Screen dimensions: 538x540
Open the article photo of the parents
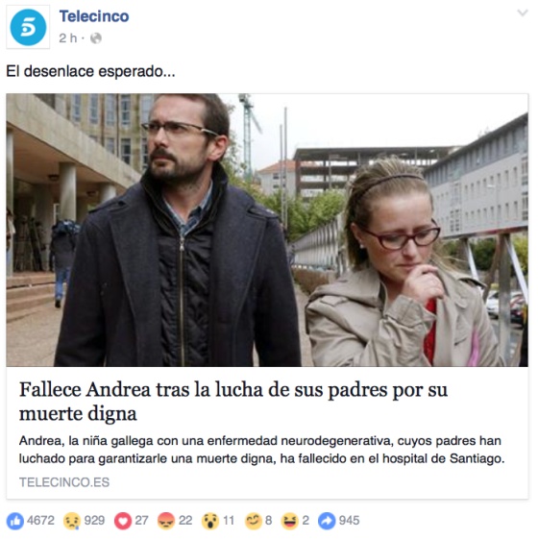(267, 230)
